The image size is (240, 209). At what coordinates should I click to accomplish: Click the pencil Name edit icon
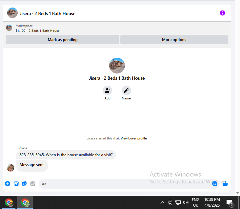coord(126,91)
